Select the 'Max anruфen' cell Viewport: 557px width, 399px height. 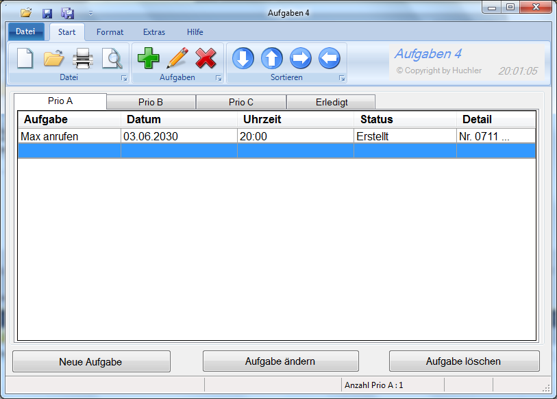coord(69,136)
